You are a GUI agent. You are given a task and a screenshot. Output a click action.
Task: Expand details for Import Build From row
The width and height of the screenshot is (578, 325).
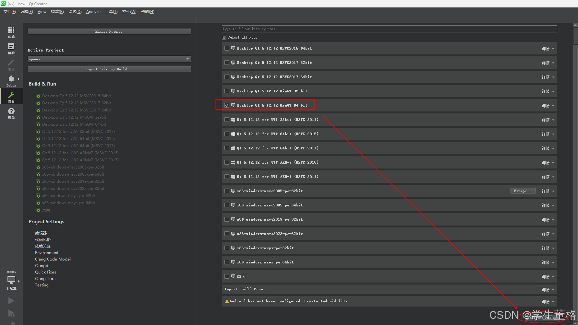548,290
